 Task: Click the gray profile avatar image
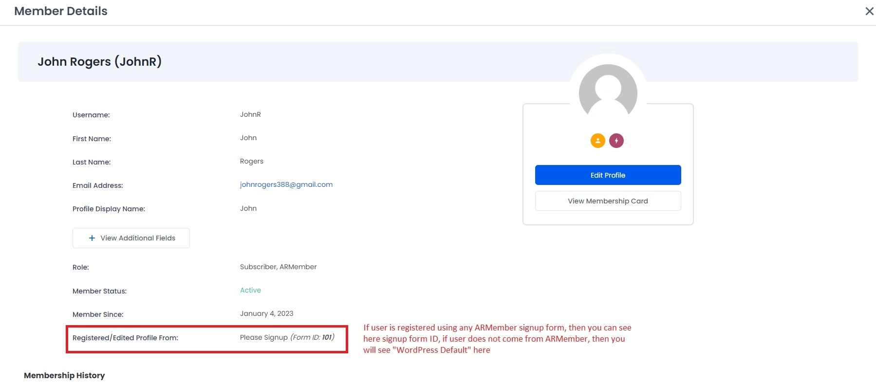click(608, 91)
